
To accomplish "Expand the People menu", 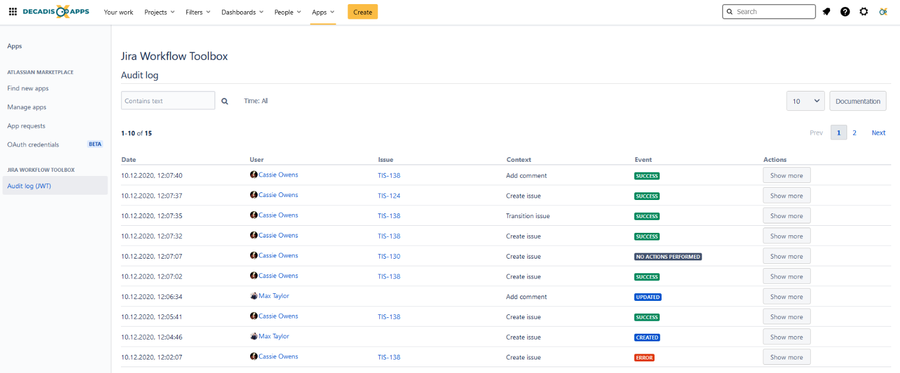I will pyautogui.click(x=288, y=12).
